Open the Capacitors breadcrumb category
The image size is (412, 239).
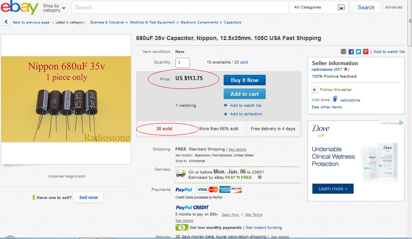[x=233, y=23]
